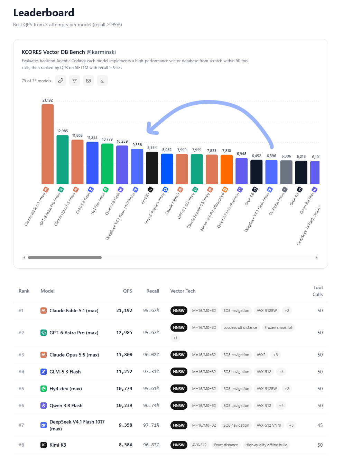Expand the +2 tags in Hy4-dev row

tap(287, 389)
